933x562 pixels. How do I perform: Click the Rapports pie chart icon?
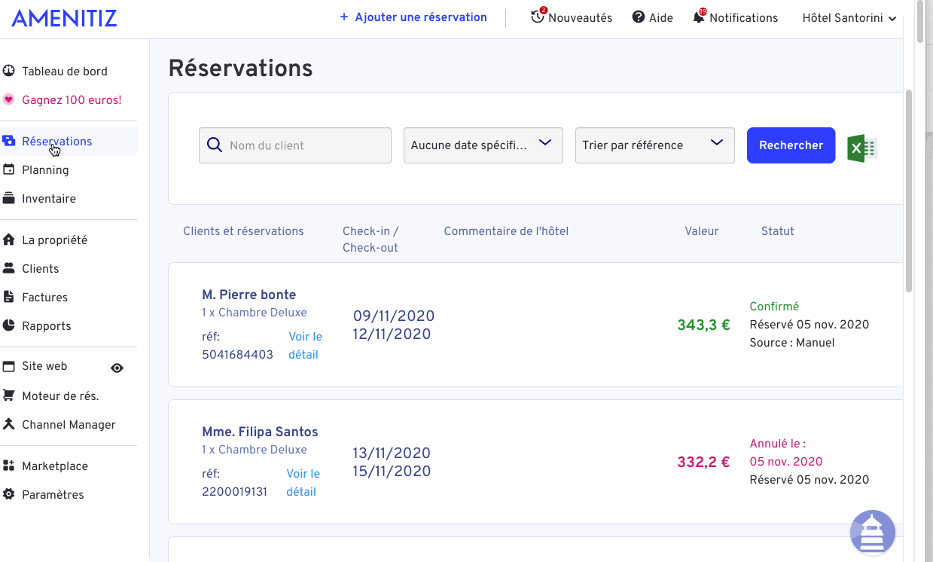click(9, 326)
